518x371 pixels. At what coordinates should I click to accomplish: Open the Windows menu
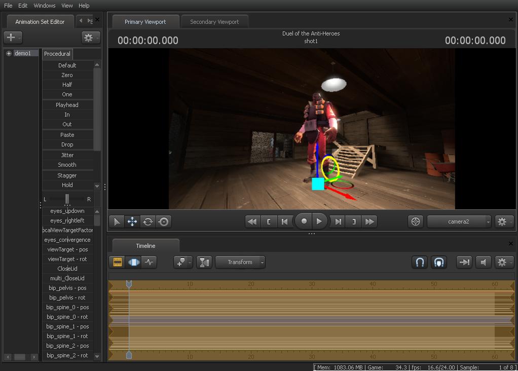tap(45, 6)
